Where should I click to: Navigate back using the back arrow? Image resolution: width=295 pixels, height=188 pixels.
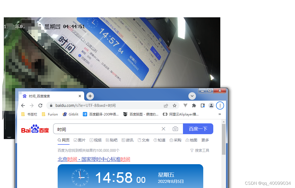click(23, 105)
